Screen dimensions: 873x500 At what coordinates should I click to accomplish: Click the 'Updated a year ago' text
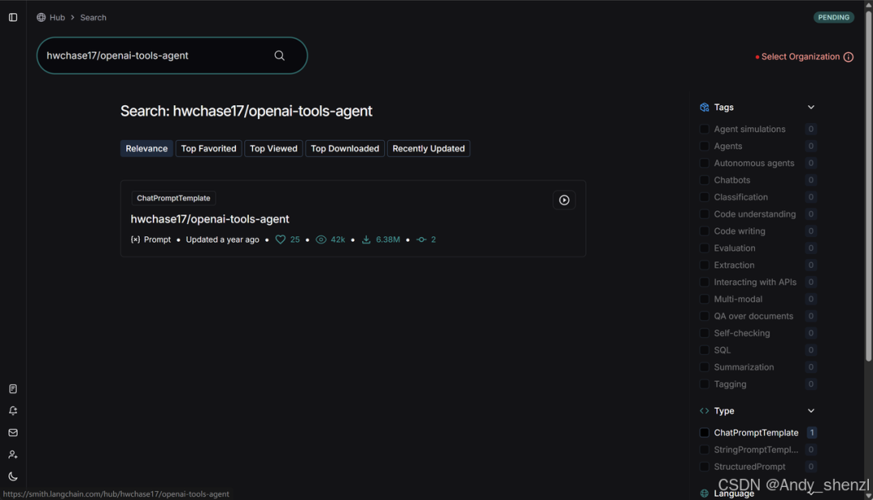pyautogui.click(x=223, y=239)
